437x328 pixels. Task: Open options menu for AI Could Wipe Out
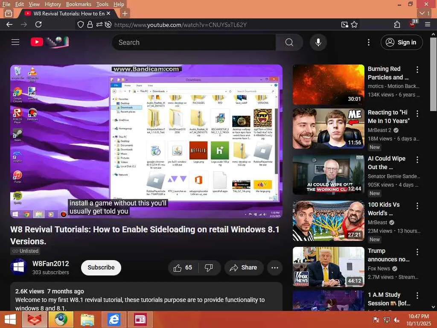pyautogui.click(x=417, y=160)
